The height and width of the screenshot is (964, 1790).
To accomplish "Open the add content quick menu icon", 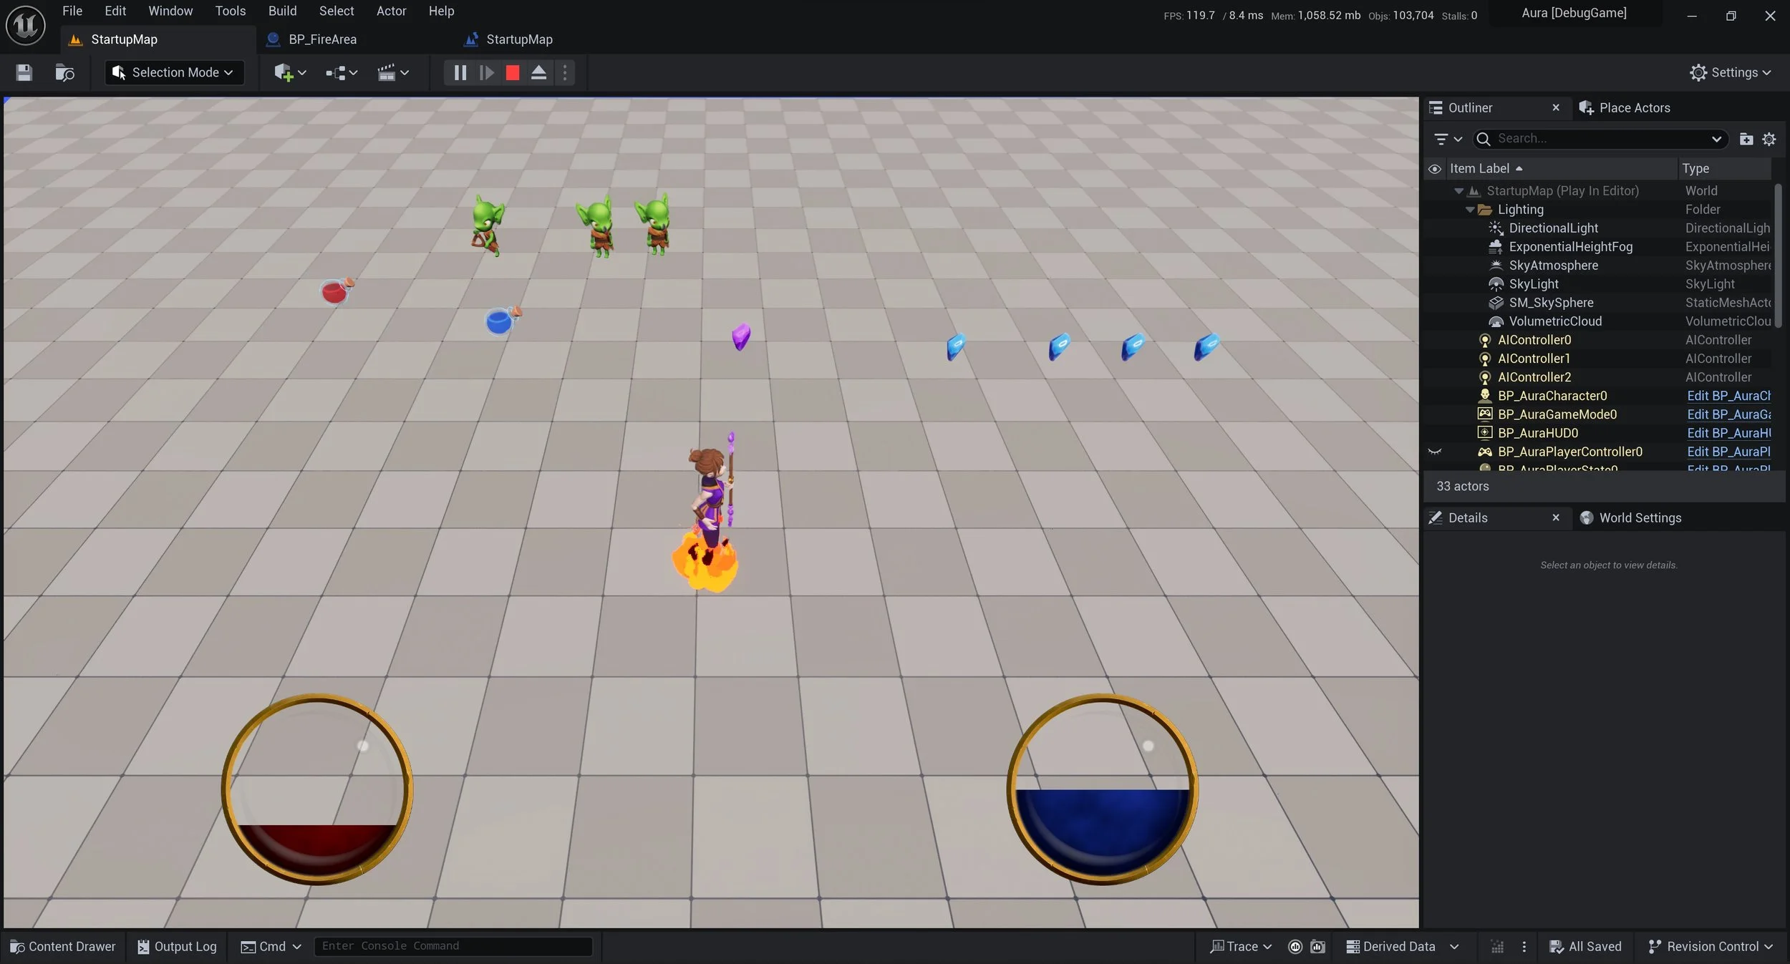I will [284, 72].
